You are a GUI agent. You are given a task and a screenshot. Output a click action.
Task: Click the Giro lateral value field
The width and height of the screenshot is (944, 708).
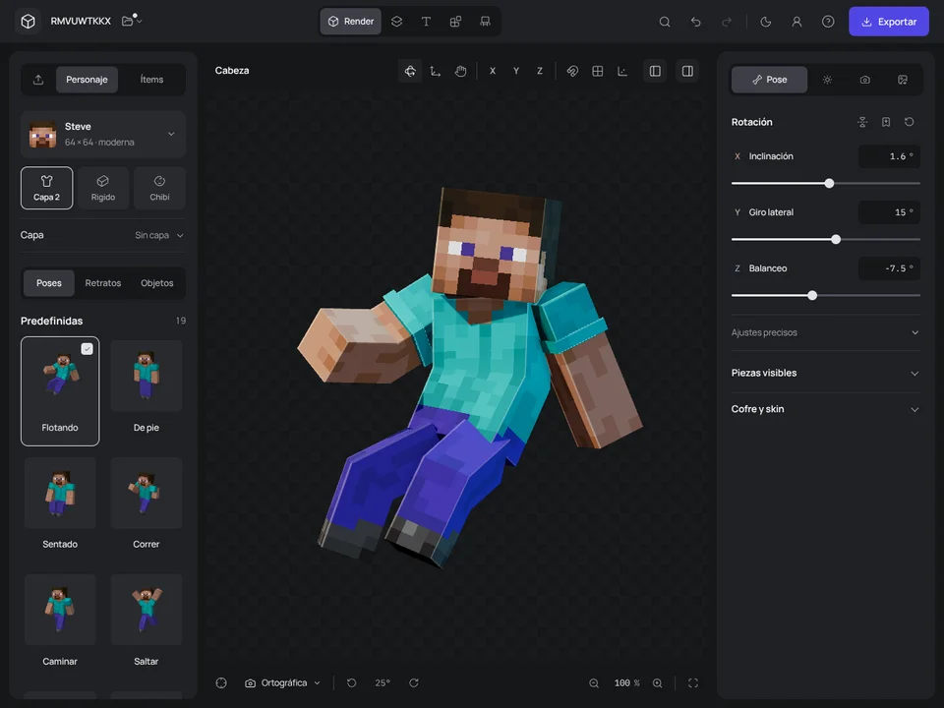tap(889, 212)
